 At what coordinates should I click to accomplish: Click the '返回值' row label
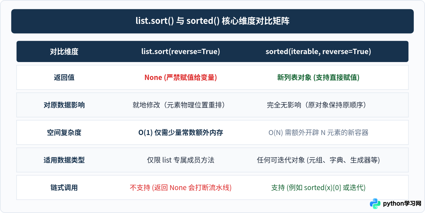coord(64,77)
